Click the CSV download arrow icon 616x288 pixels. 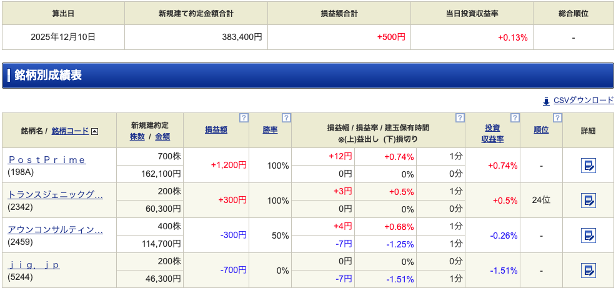pyautogui.click(x=545, y=101)
